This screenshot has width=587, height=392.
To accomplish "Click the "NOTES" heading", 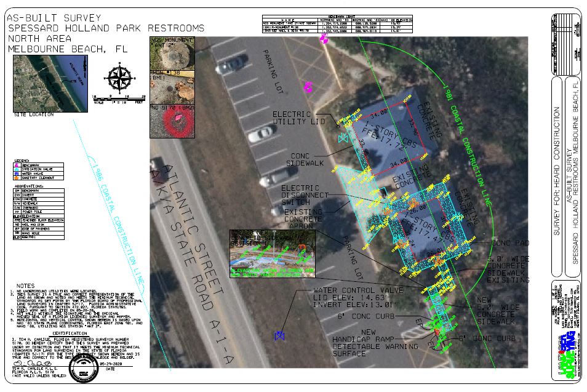I will pos(25,286).
